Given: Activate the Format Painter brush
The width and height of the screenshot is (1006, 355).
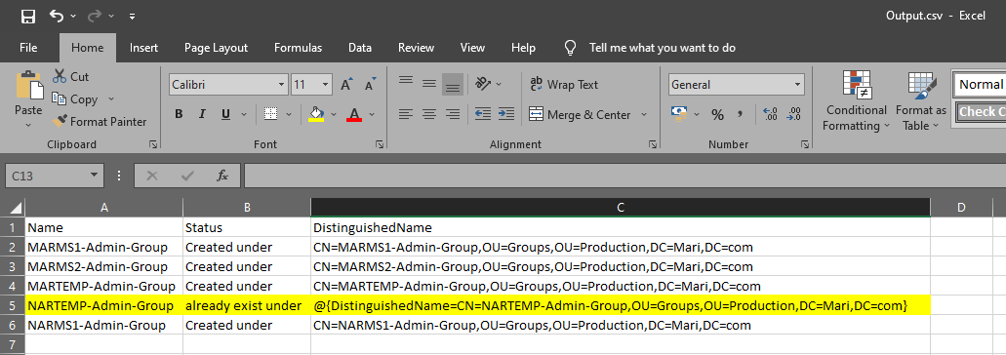Looking at the screenshot, I should tap(101, 122).
